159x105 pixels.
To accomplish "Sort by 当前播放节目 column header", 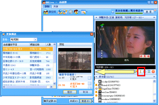I will click(16, 44).
